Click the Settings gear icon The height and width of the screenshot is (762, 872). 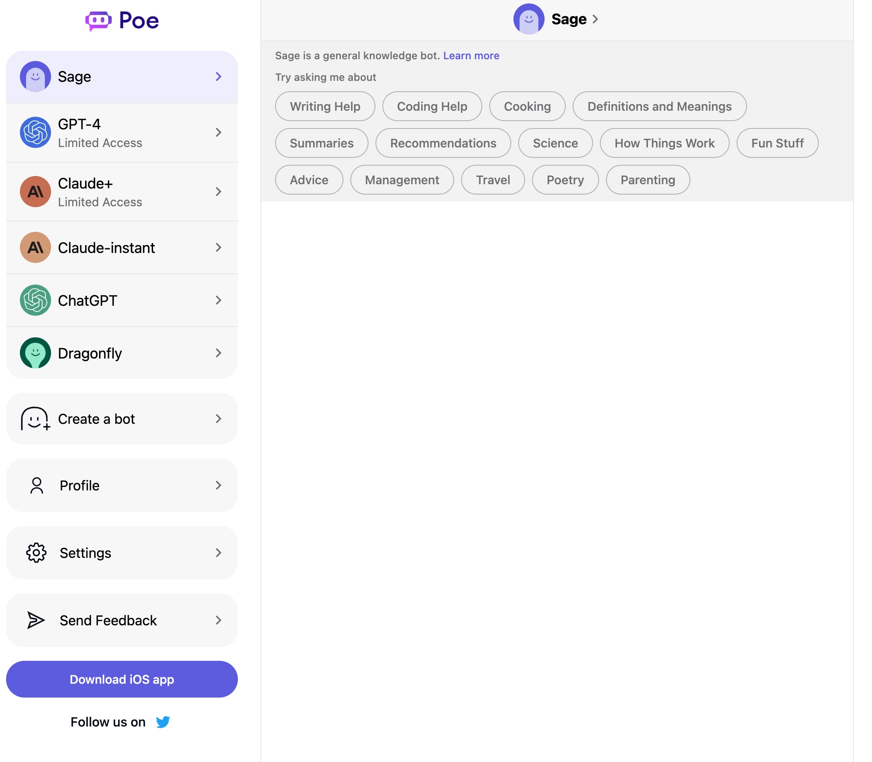[36, 553]
